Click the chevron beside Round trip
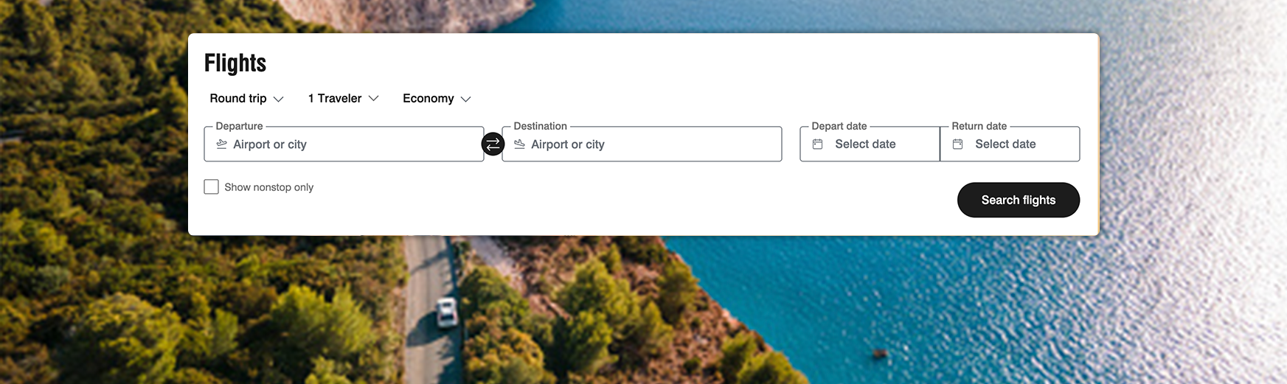 [x=278, y=99]
